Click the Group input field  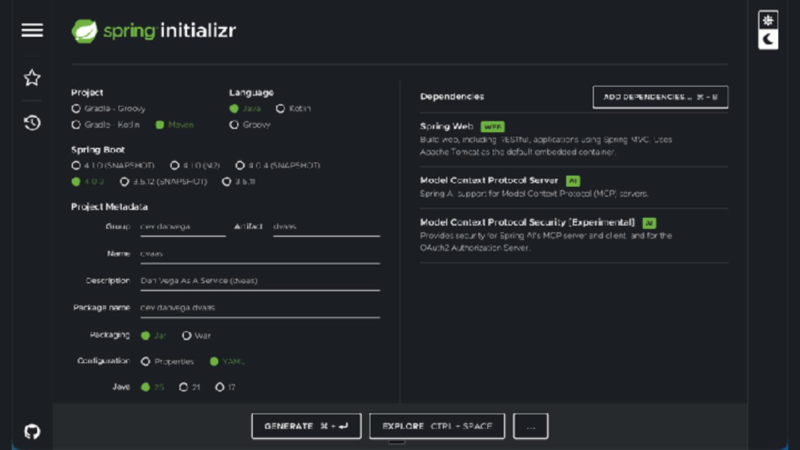point(183,227)
